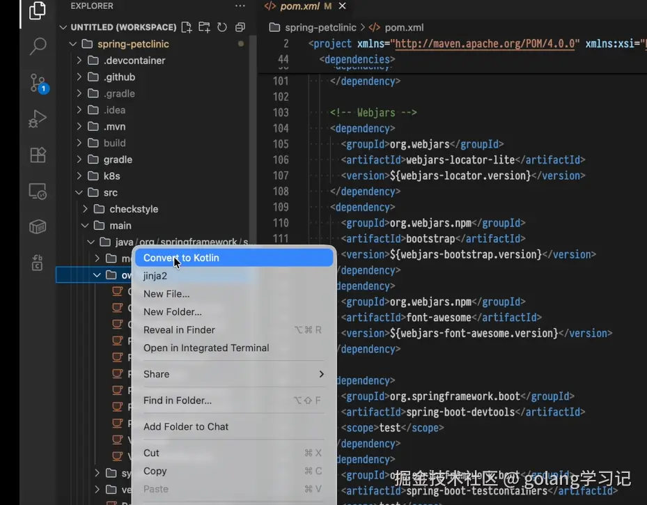This screenshot has height=505, width=647.
Task: Expand the .devcontainer folder
Action: tap(79, 60)
